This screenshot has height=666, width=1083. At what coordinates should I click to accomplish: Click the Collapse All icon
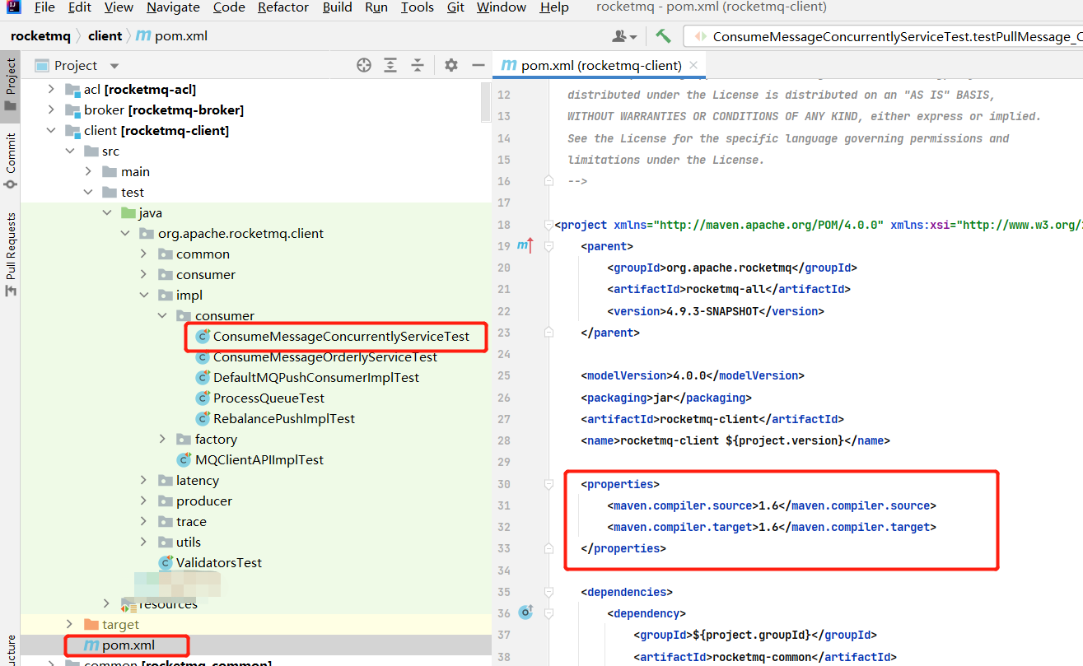point(418,65)
